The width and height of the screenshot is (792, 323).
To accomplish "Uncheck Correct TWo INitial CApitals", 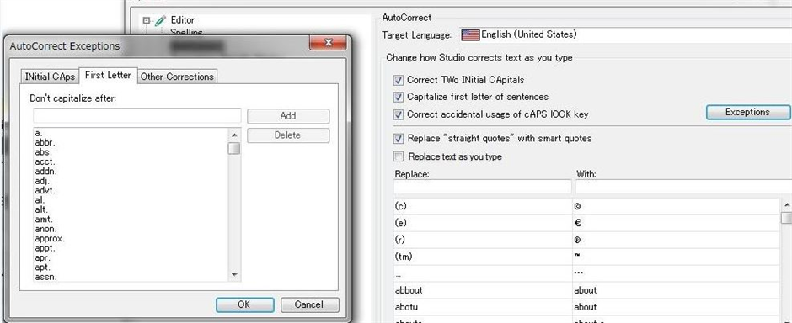I will tap(399, 80).
